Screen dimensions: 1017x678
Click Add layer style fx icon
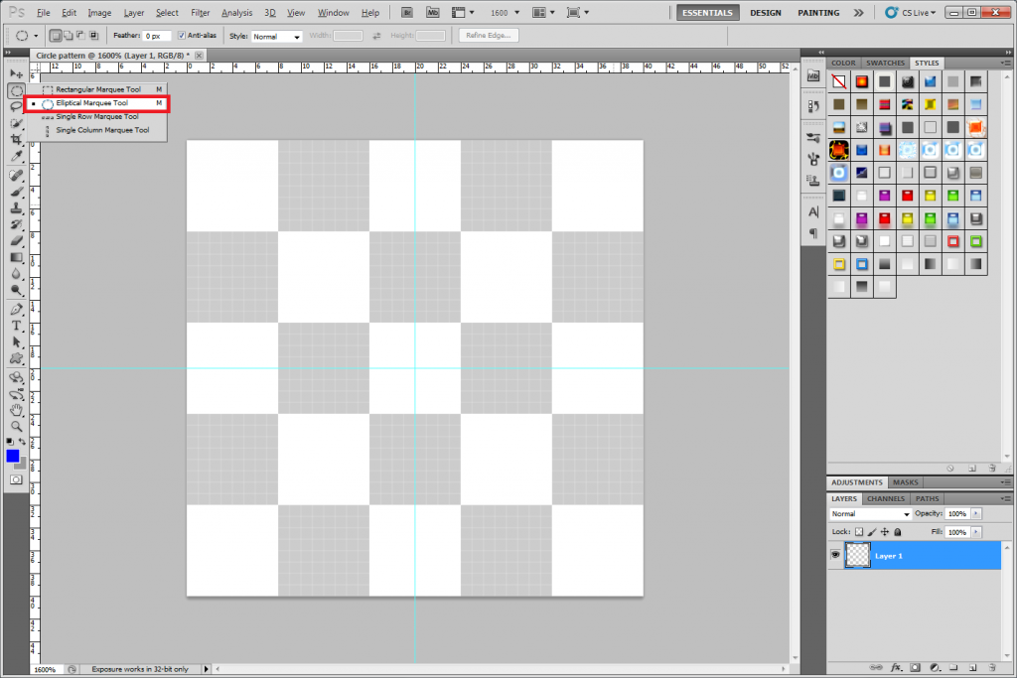(895, 668)
